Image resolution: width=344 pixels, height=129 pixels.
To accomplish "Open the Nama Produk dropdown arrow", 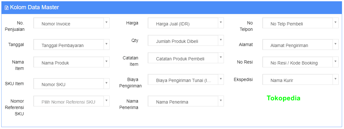I will pos(106,61).
